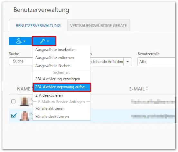Screen dimensions: 178x152
Task: Click the E-MAIL column sort arrows
Action: (147, 88)
